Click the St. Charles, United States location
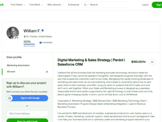Viewport: 162px width, 122px height. pyautogui.click(x=39, y=37)
